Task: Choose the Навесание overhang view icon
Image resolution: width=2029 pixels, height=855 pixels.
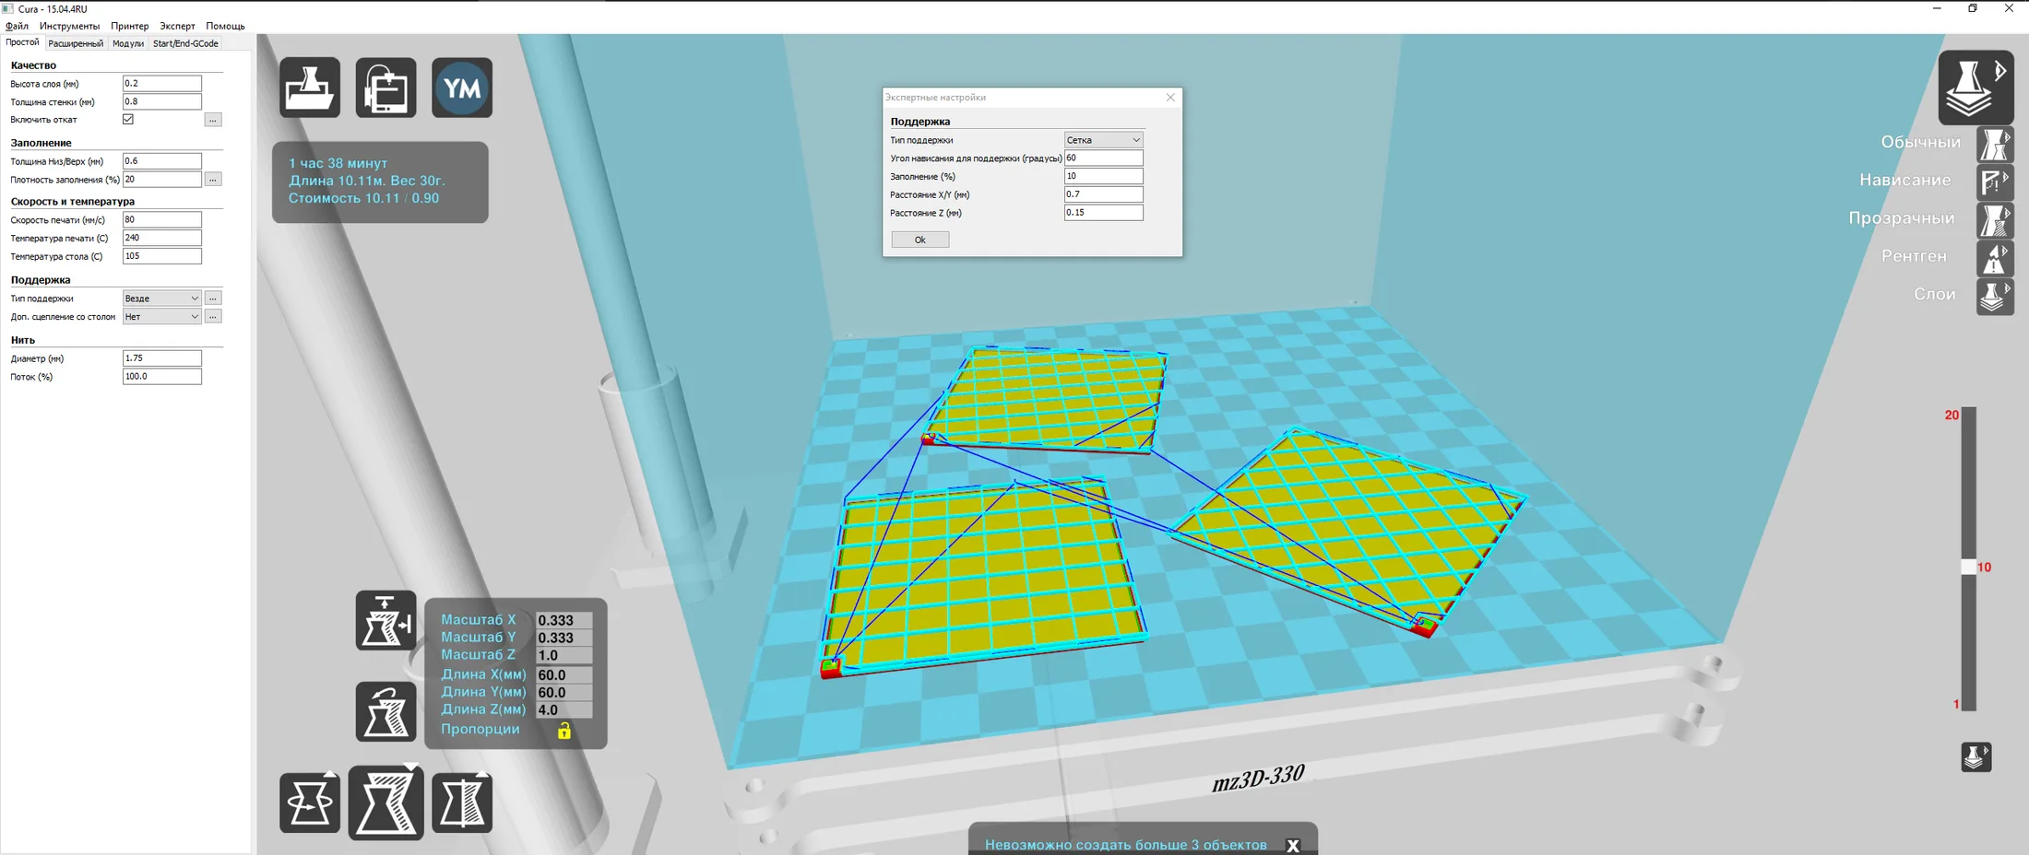Action: point(1994,182)
